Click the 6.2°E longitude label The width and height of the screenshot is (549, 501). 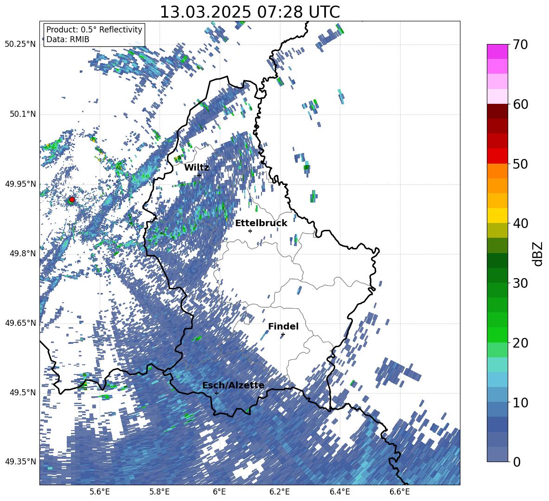click(x=280, y=492)
